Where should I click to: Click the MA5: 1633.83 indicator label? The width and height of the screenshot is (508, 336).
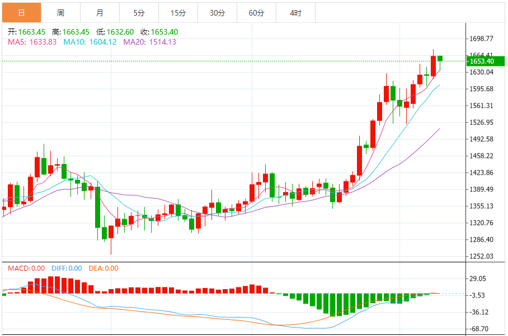point(32,42)
